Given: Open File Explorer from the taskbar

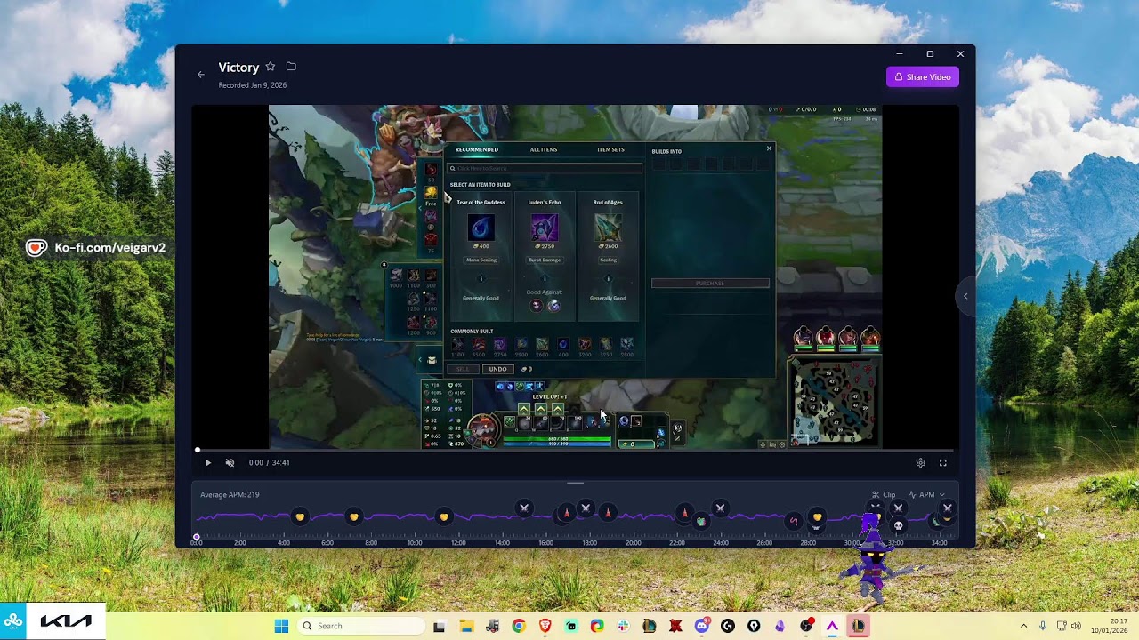Looking at the screenshot, I should tap(466, 626).
